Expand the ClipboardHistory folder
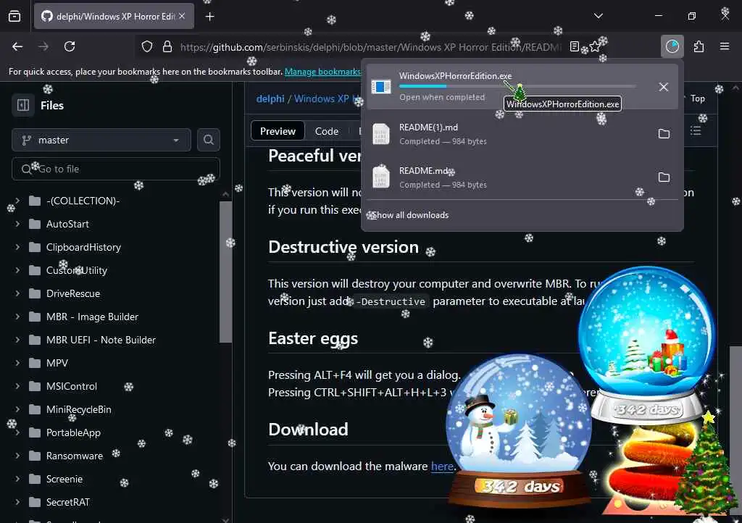742x523 pixels. click(x=17, y=247)
